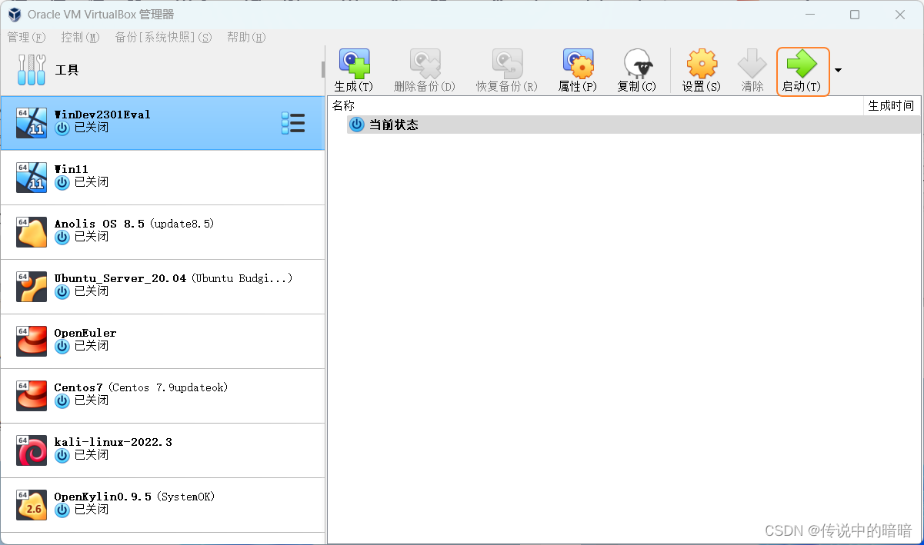Click 已关闭 status under Anolis OS

point(92,237)
